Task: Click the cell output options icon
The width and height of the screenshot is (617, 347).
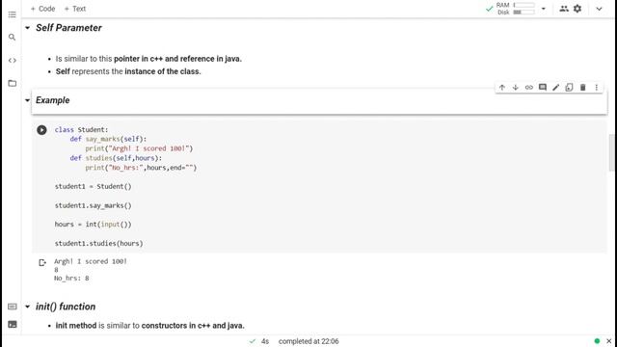Action: click(x=42, y=262)
